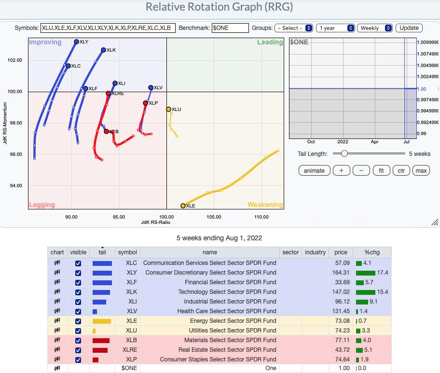Viewport: 440px width, 373px height.
Task: Sort table by the %chg column header
Action: pyautogui.click(x=371, y=252)
